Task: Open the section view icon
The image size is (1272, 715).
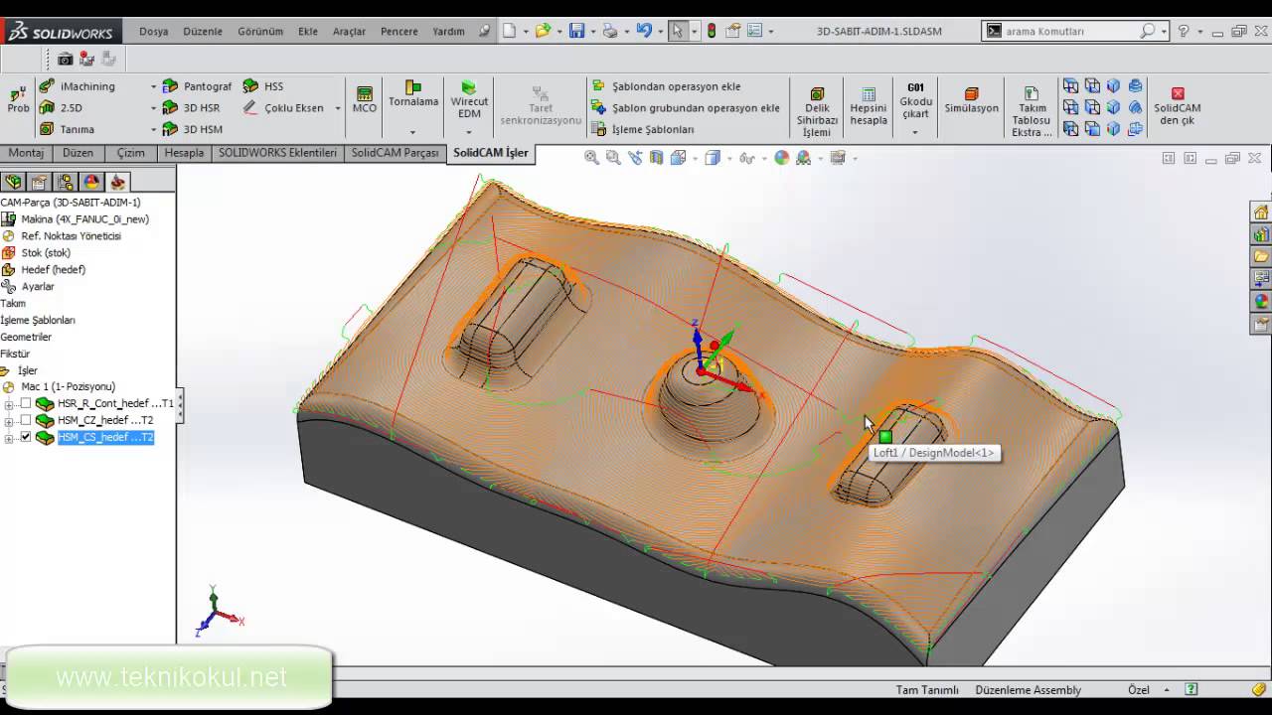Action: coord(656,158)
